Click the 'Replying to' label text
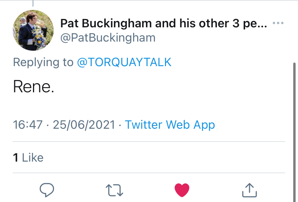This screenshot has height=202, width=298. pos(43,62)
